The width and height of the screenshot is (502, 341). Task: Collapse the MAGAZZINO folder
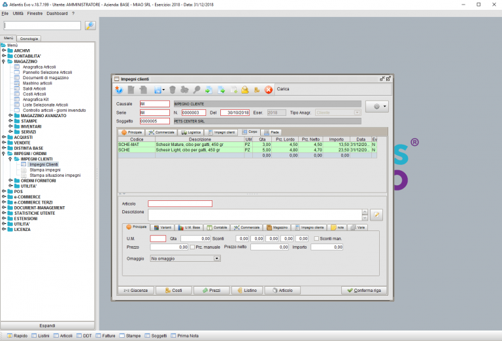(x=4, y=62)
